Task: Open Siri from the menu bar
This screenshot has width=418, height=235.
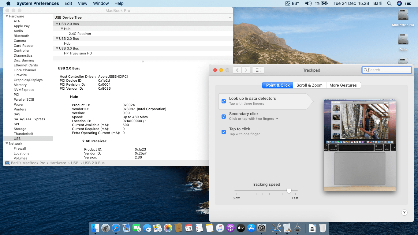Action: tap(399, 3)
